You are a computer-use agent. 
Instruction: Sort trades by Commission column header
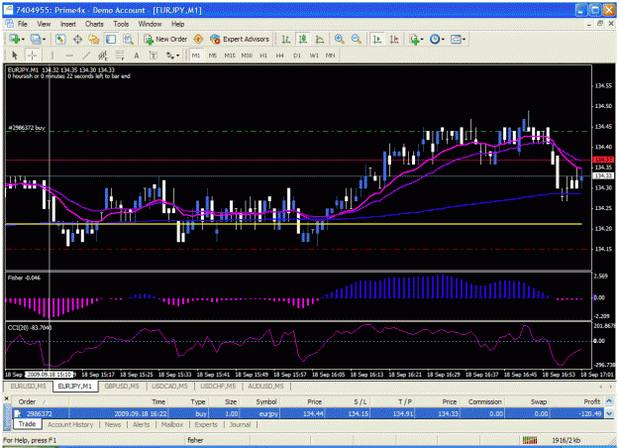(484, 401)
